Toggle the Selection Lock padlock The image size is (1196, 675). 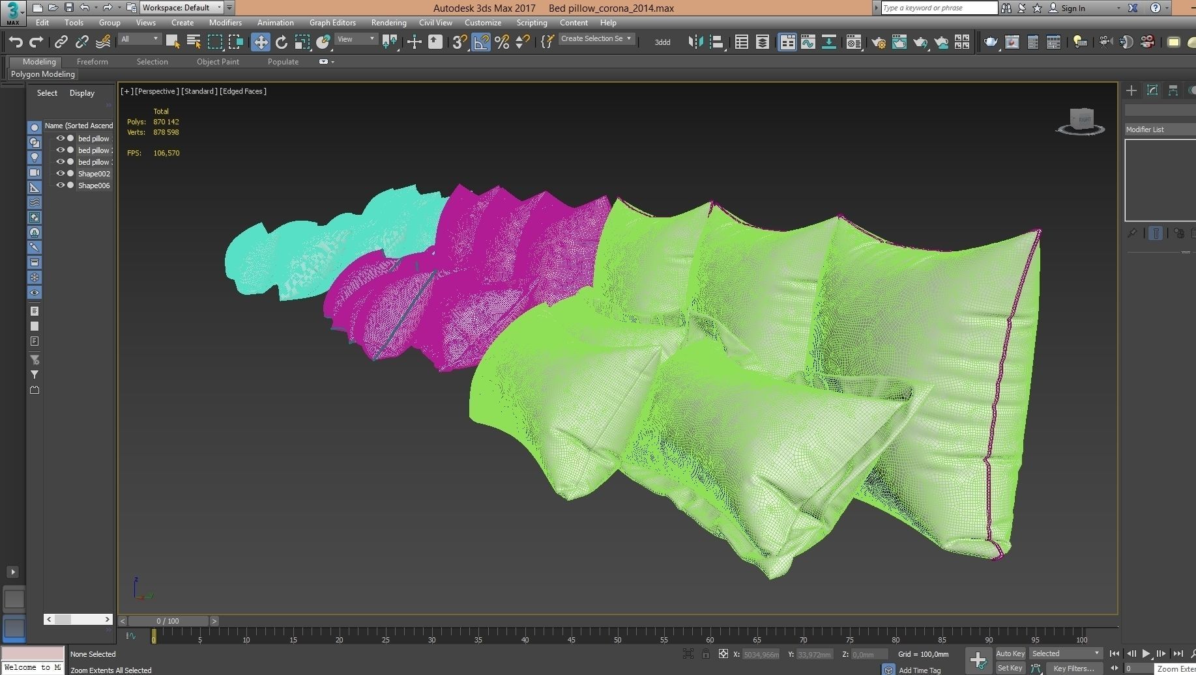[x=706, y=654]
